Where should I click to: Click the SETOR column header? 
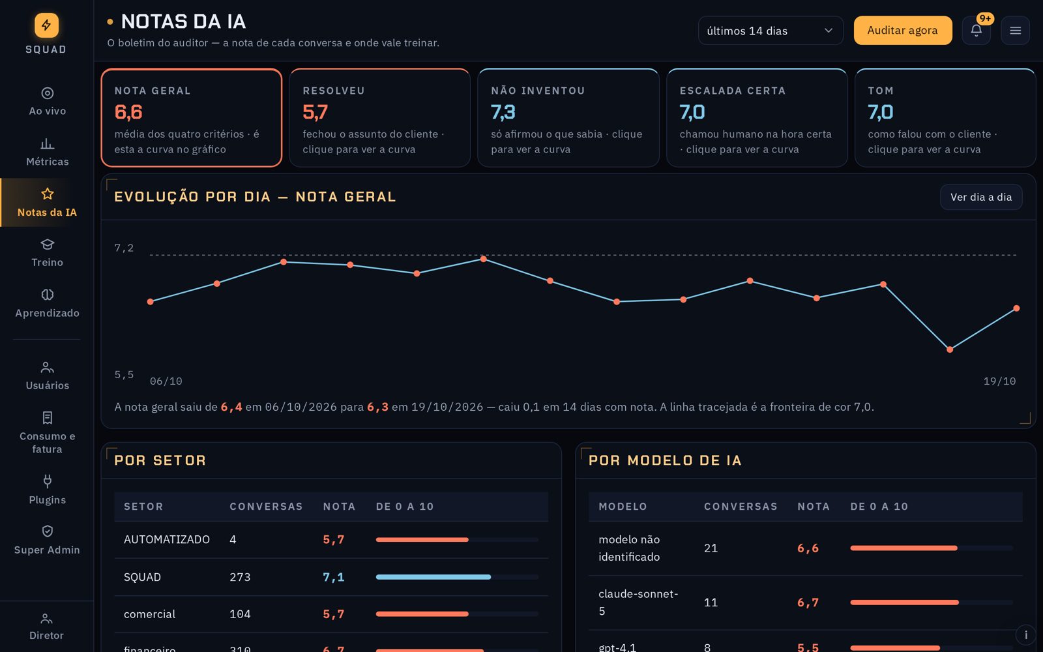click(x=143, y=507)
